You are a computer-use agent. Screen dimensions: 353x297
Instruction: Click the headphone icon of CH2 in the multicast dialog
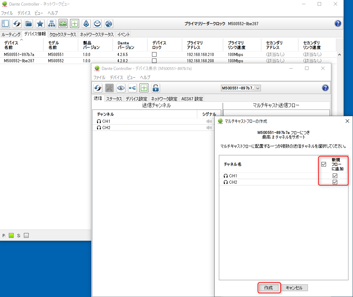coord(226,182)
